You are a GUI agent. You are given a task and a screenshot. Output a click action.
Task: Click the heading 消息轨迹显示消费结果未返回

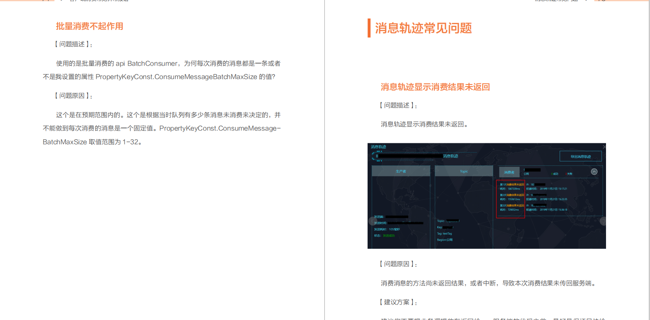pos(435,87)
